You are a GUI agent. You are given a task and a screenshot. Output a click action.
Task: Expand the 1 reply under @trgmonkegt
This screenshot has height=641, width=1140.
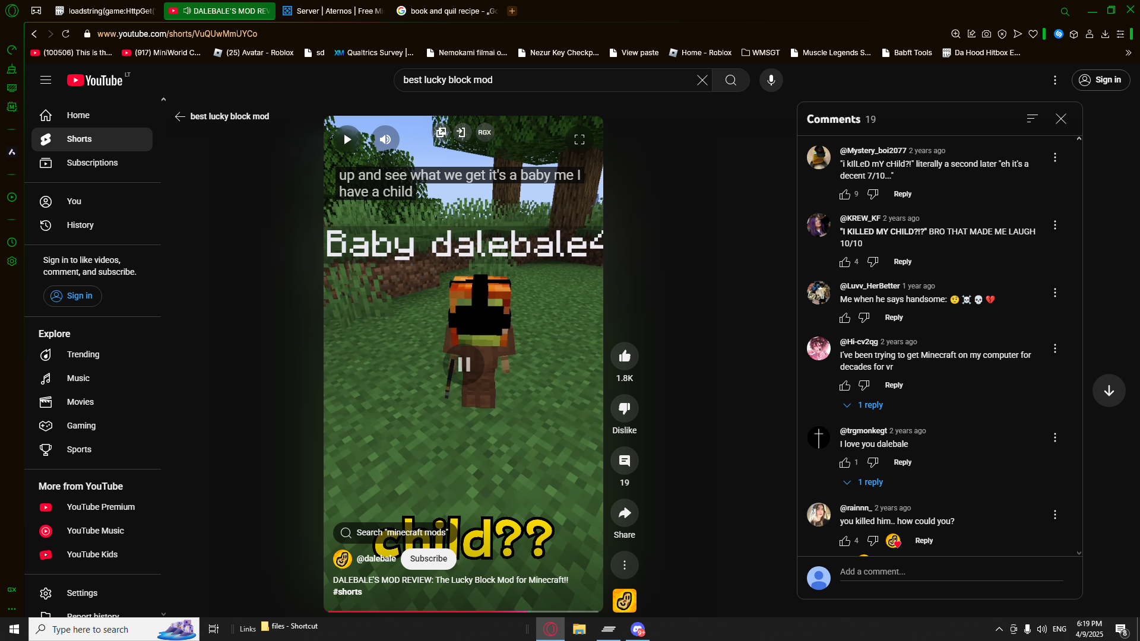(x=863, y=482)
